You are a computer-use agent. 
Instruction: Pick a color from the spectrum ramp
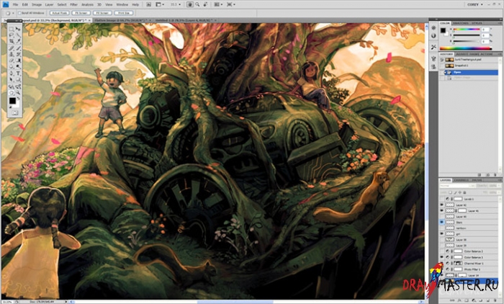click(466, 48)
